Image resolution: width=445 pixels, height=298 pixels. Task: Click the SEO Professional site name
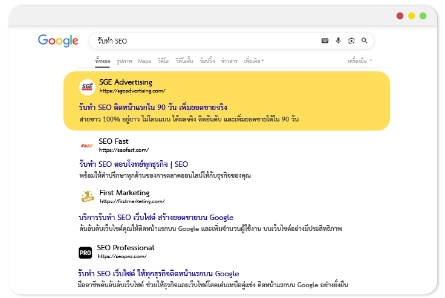pyautogui.click(x=126, y=248)
